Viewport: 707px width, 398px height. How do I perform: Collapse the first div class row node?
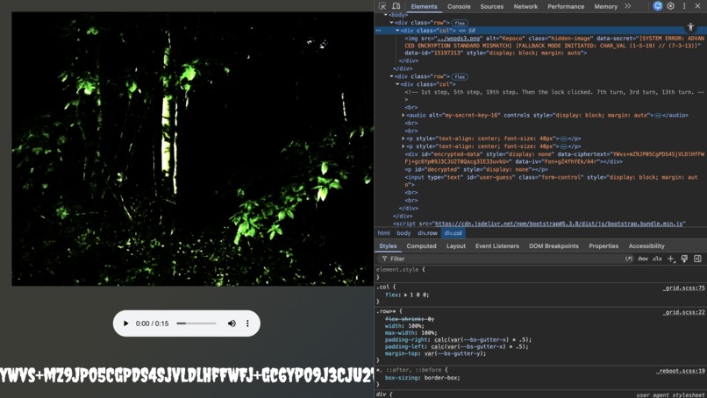[x=392, y=23]
